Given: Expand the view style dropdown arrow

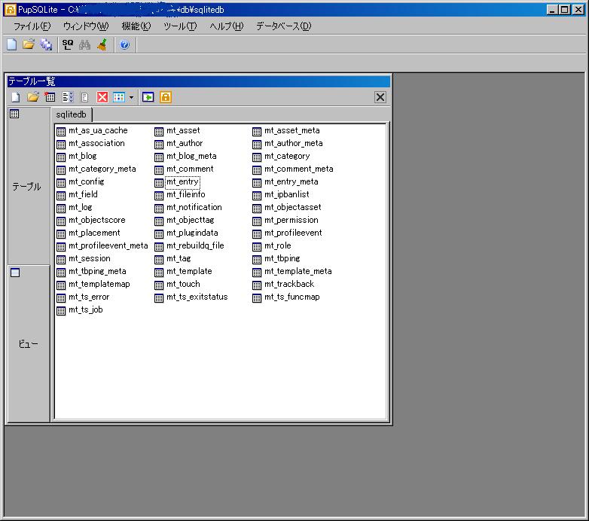Looking at the screenshot, I should [131, 98].
